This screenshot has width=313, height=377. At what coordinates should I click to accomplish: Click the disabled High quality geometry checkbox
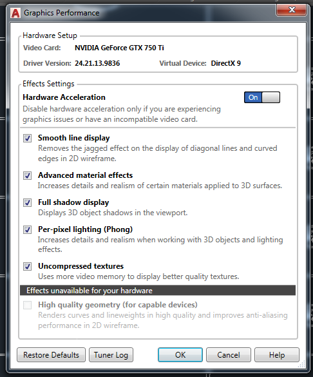[28, 305]
